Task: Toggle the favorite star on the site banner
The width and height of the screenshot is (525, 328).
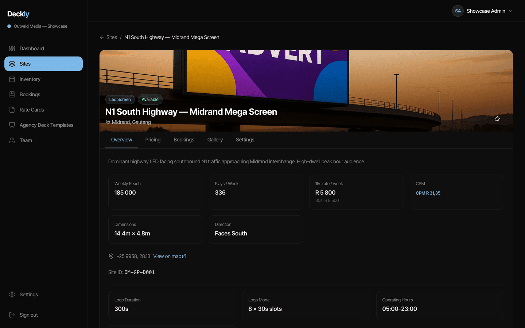Action: click(497, 119)
